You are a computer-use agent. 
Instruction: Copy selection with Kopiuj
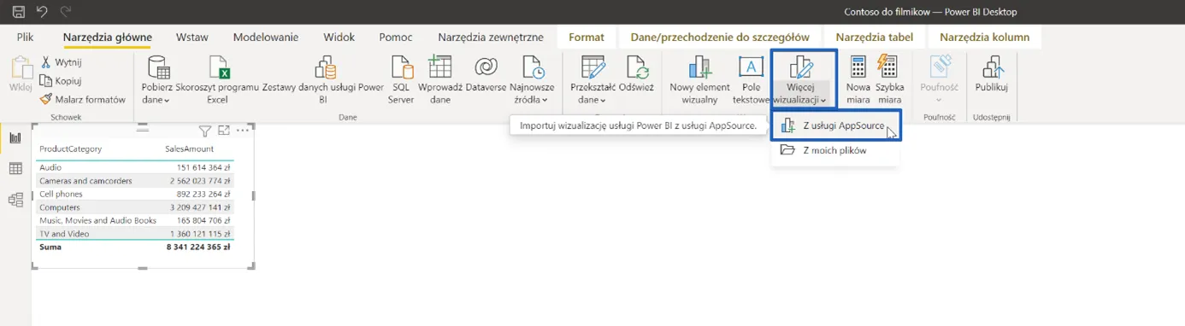coord(62,81)
